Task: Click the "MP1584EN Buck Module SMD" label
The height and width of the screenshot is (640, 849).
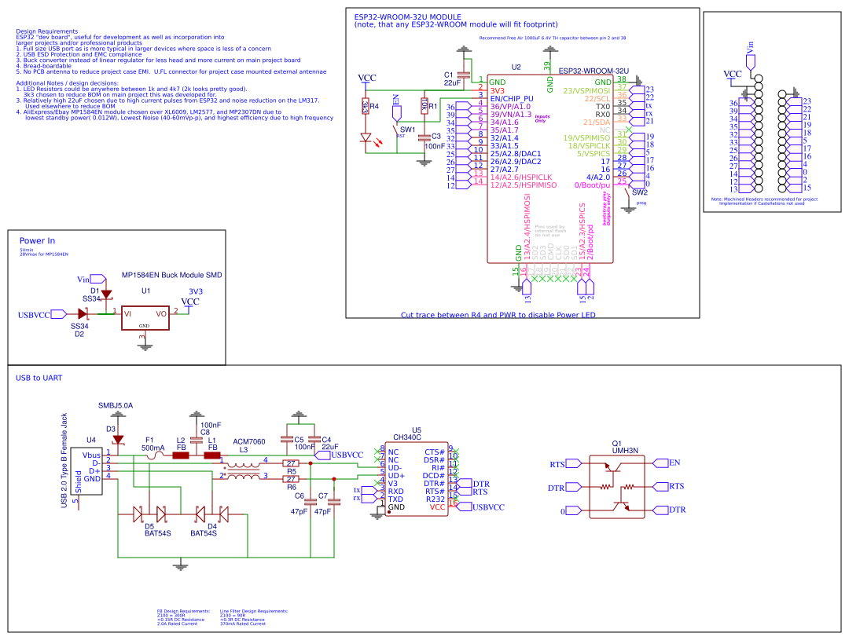Action: 171,275
